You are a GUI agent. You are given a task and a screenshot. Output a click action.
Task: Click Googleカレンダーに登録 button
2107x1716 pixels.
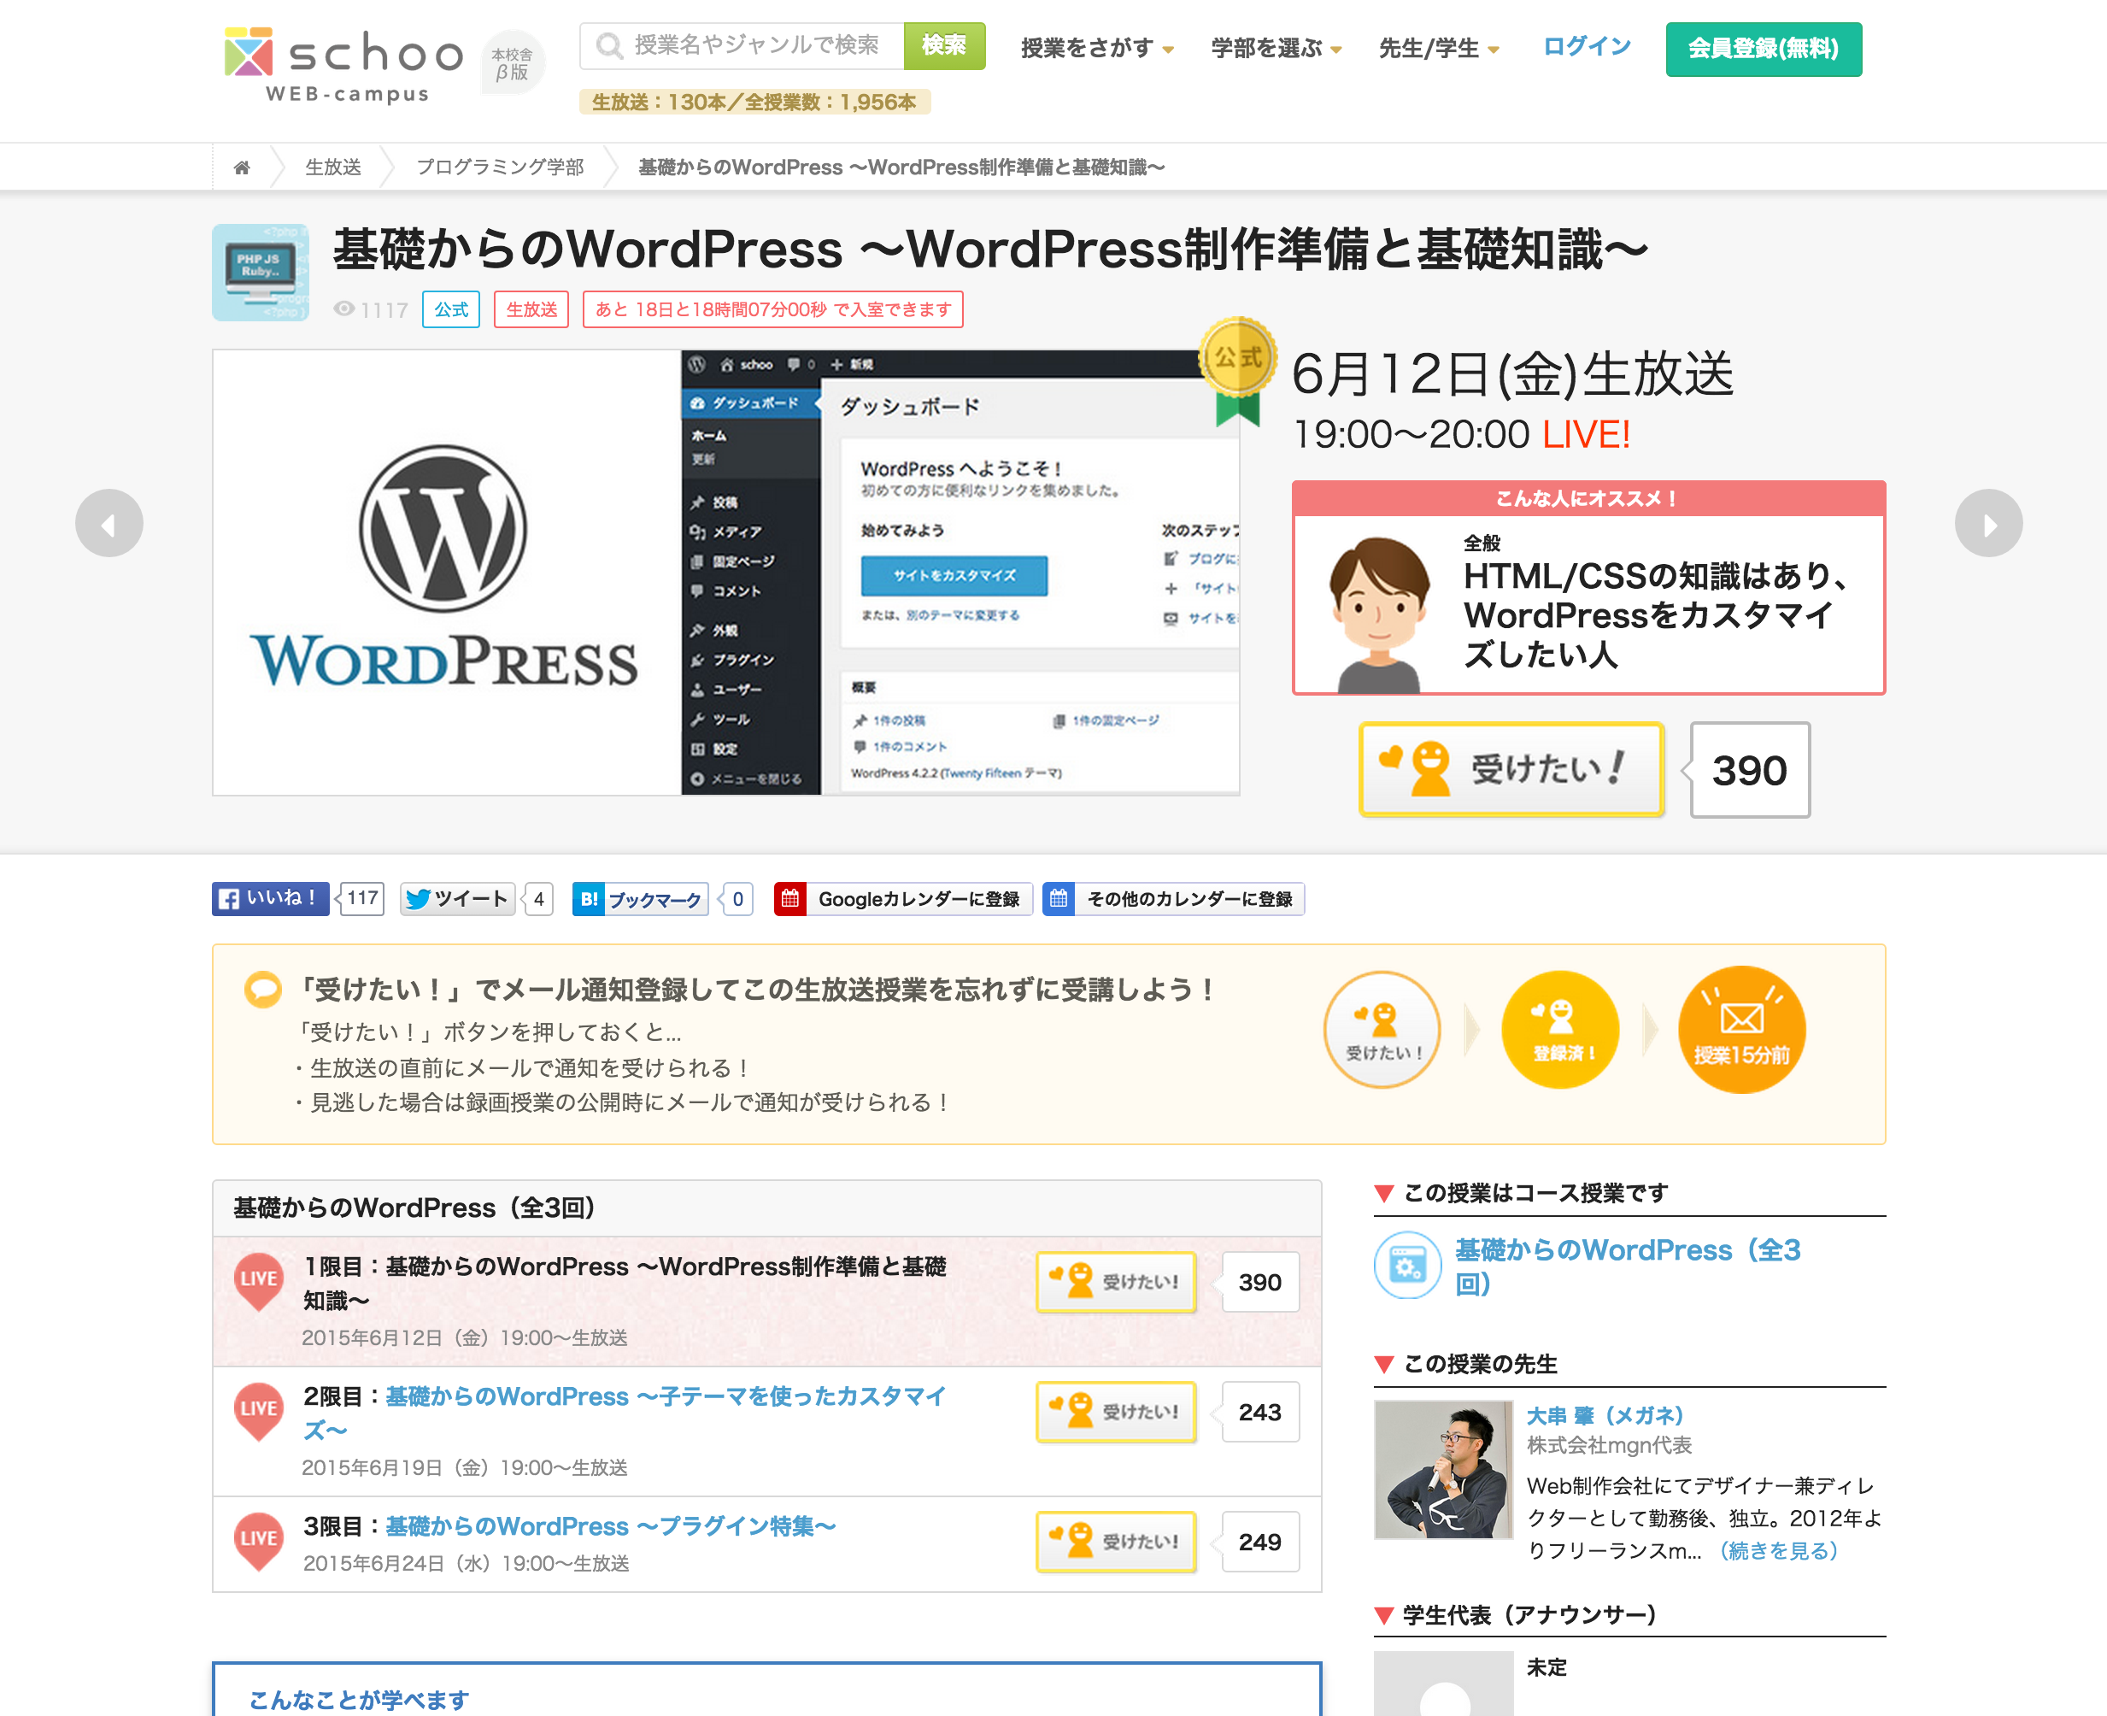[903, 898]
